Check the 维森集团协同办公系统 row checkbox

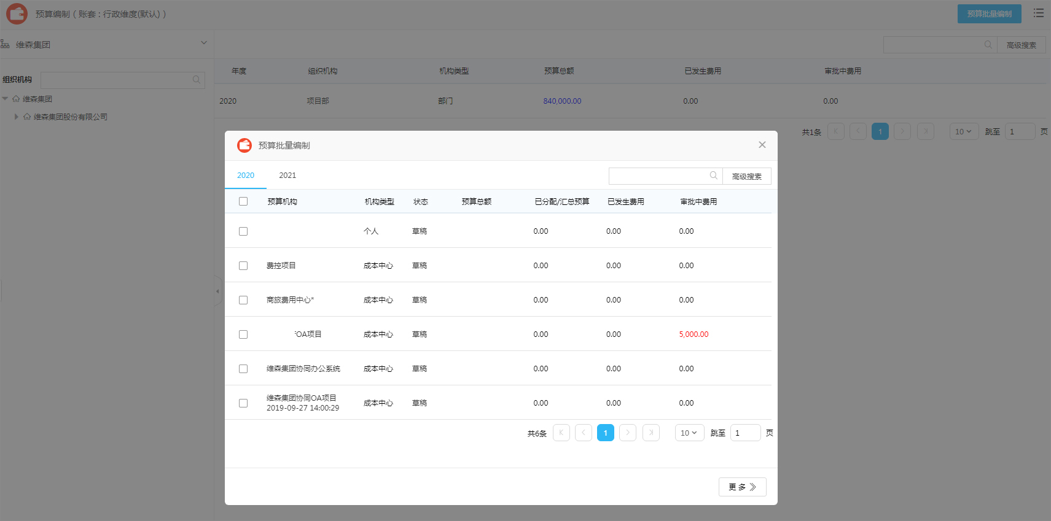(243, 369)
